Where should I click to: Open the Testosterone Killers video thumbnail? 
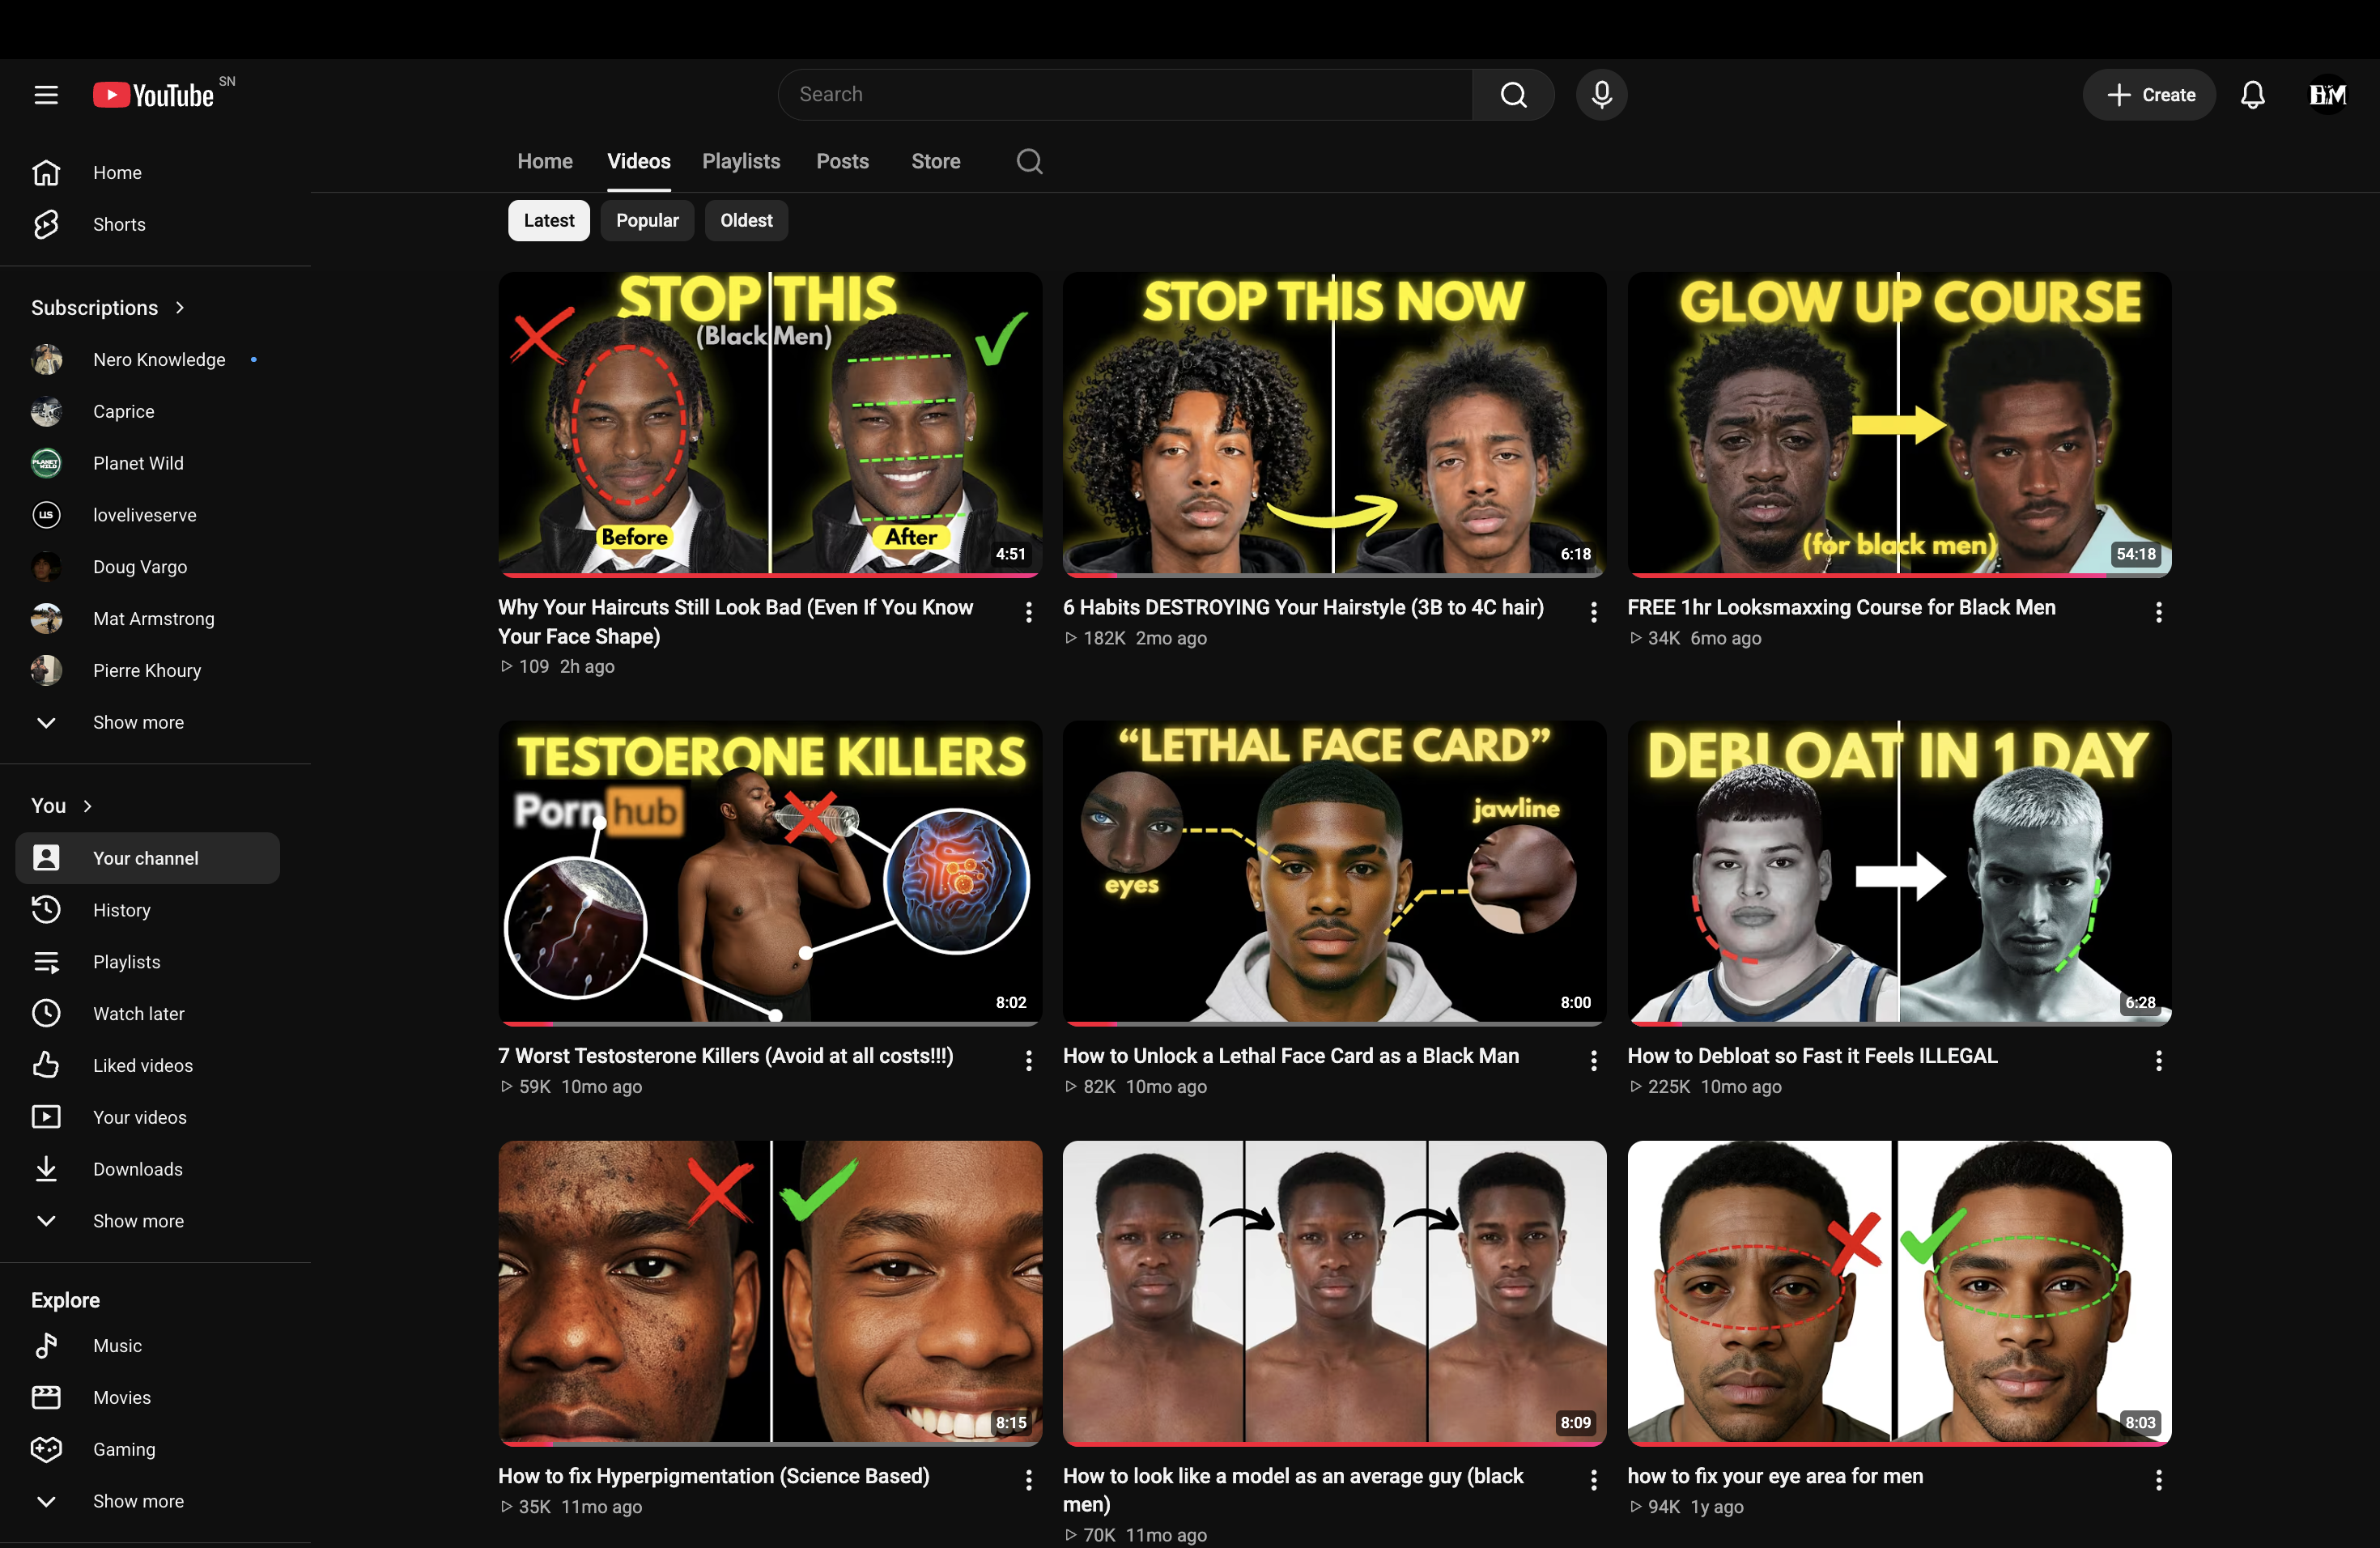click(770, 872)
